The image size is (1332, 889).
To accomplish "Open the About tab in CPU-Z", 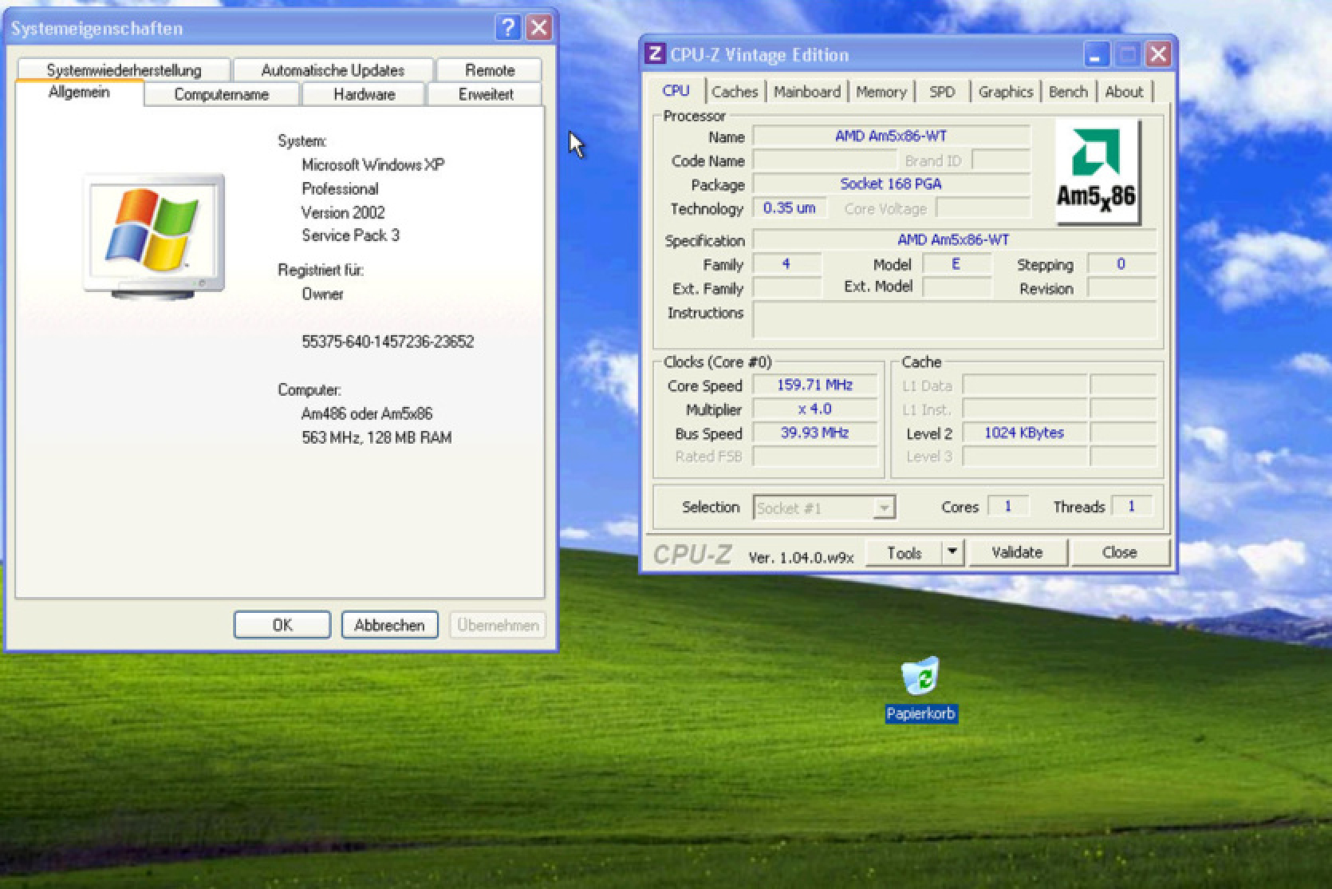I will (x=1124, y=92).
